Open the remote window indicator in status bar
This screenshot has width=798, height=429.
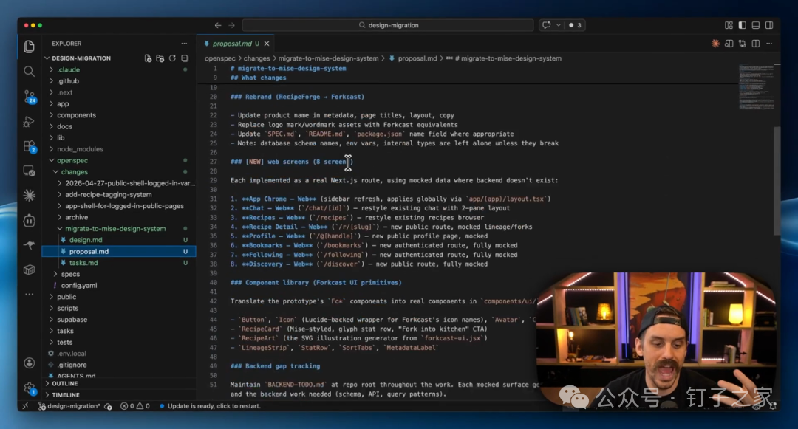[25, 406]
